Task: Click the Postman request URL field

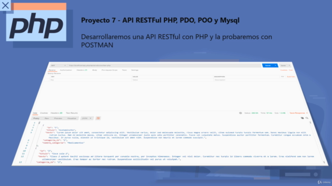Action: pos(164,66)
